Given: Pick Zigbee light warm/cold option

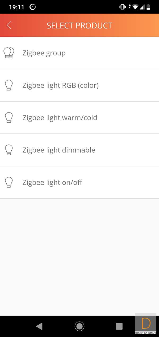Looking at the screenshot, I should coord(60,118).
